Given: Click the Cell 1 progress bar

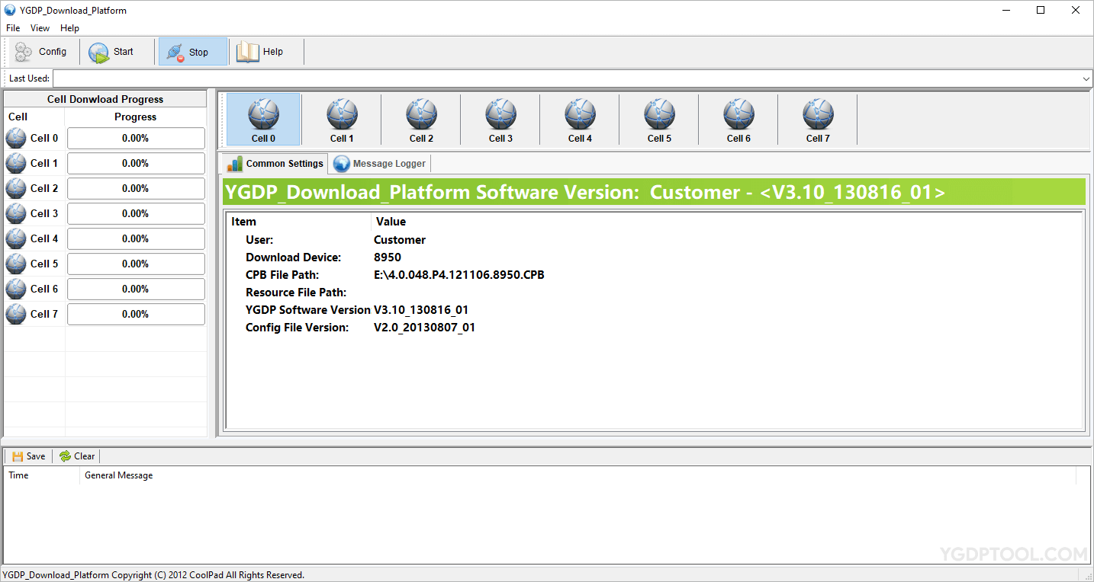Looking at the screenshot, I should 136,163.
